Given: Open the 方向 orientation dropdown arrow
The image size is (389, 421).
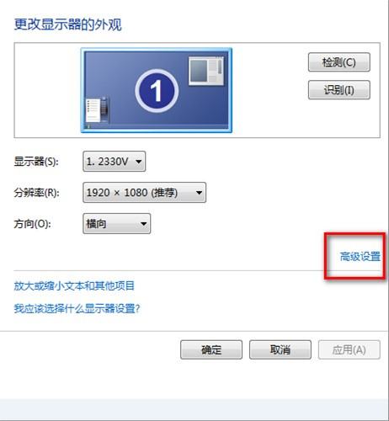Looking at the screenshot, I should pos(144,224).
